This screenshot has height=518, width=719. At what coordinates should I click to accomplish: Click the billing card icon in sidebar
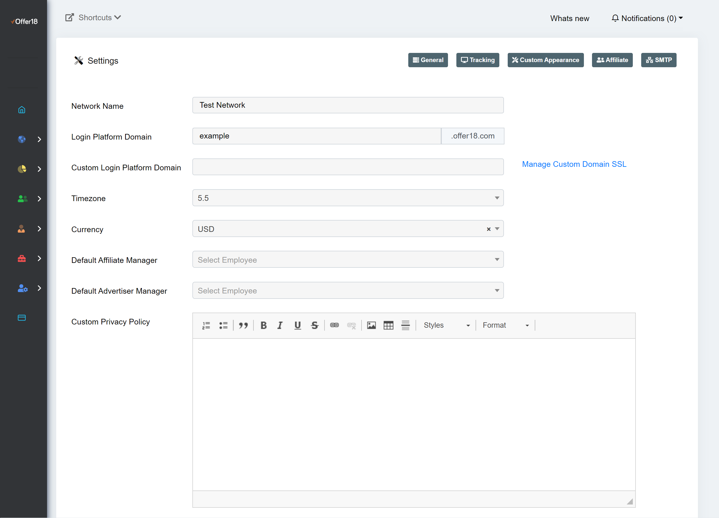(22, 318)
